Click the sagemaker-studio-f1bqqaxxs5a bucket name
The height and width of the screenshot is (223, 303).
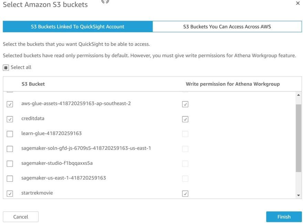(x=57, y=163)
